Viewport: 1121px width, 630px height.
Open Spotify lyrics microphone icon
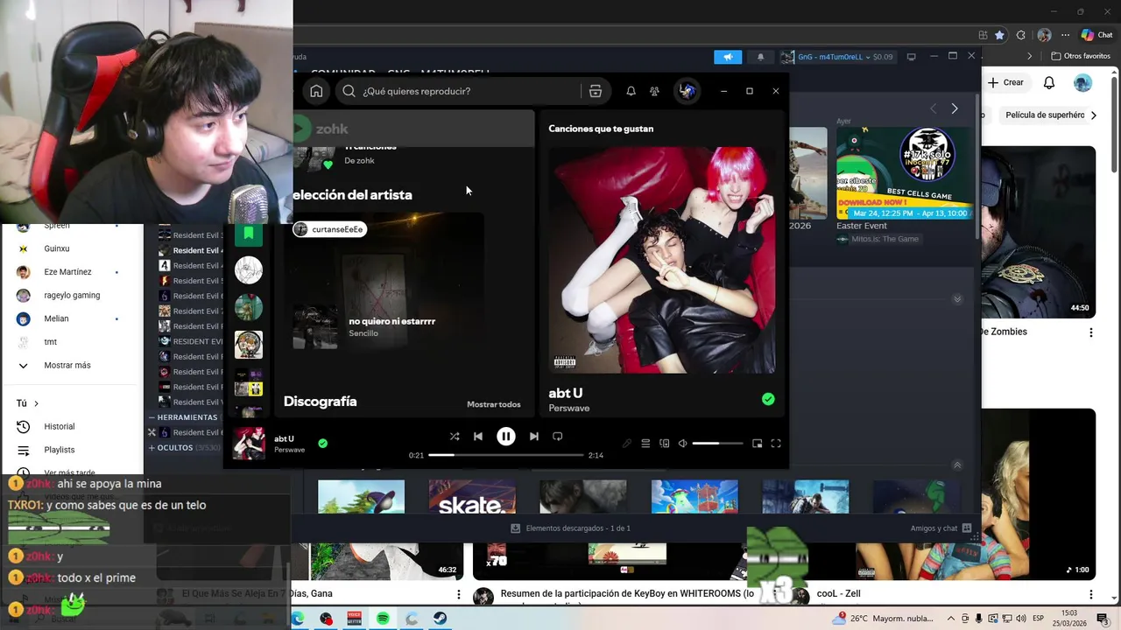point(627,444)
